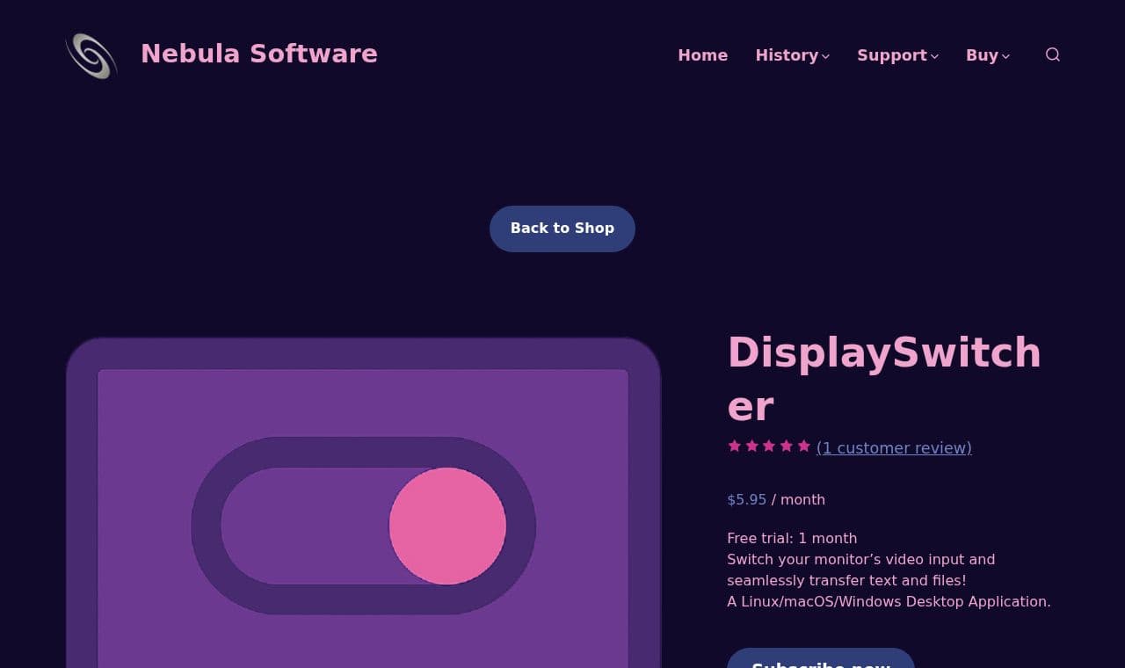Click the five-star rating
This screenshot has width=1125, height=668.
click(769, 447)
